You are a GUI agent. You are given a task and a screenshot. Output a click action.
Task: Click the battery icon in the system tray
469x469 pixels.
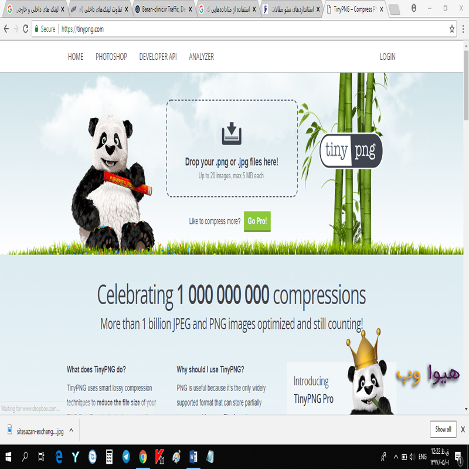(x=404, y=457)
